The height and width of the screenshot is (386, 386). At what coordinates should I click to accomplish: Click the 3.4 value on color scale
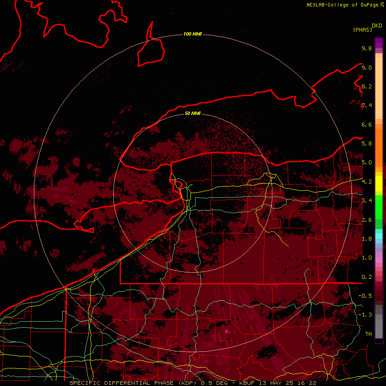(367, 201)
